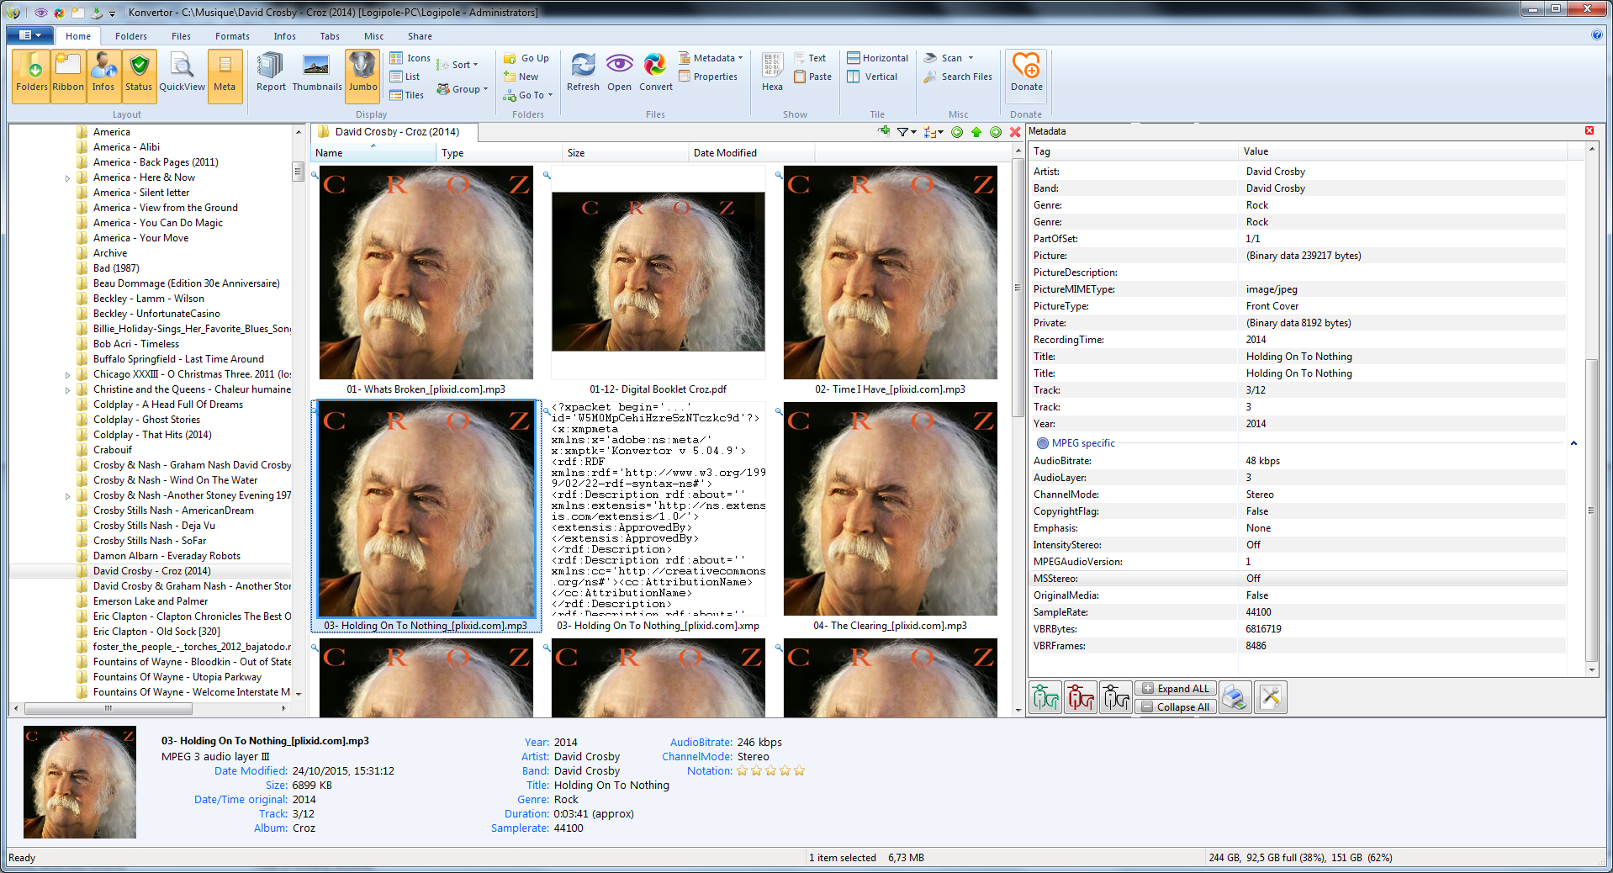Click the Expand ALL button
The image size is (1613, 873).
(x=1175, y=689)
